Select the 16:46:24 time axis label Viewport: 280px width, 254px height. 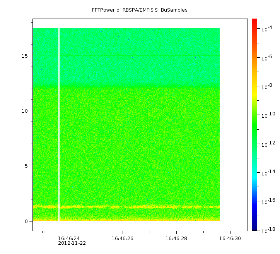click(x=68, y=238)
